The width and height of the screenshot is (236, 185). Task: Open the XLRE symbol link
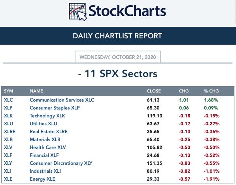[x=9, y=132]
